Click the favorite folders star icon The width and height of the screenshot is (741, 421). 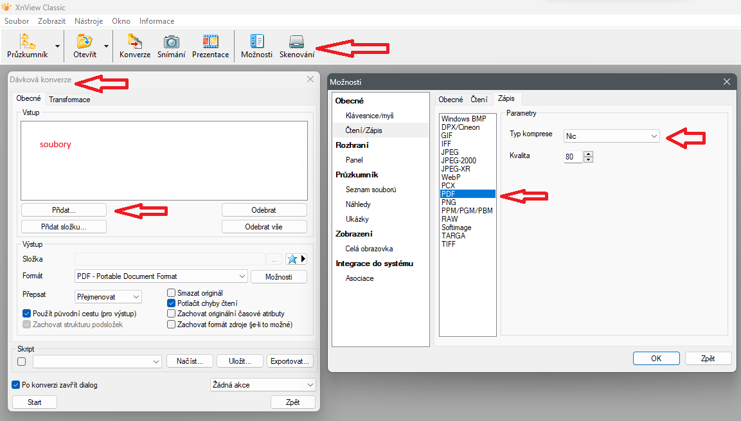pos(292,259)
